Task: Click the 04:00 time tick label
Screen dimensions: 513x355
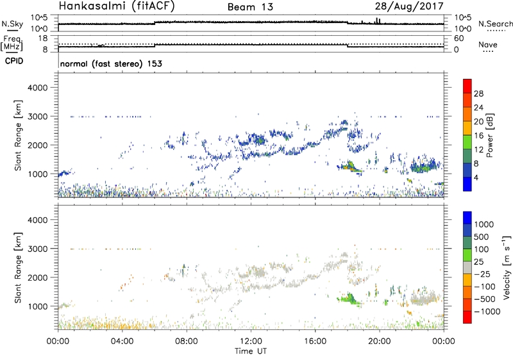Action: pos(122,342)
